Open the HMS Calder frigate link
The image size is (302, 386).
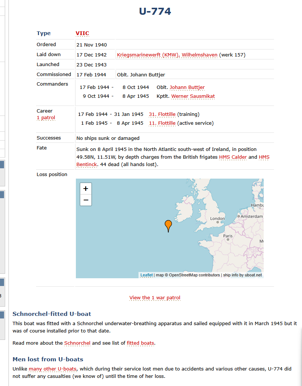[233, 157]
